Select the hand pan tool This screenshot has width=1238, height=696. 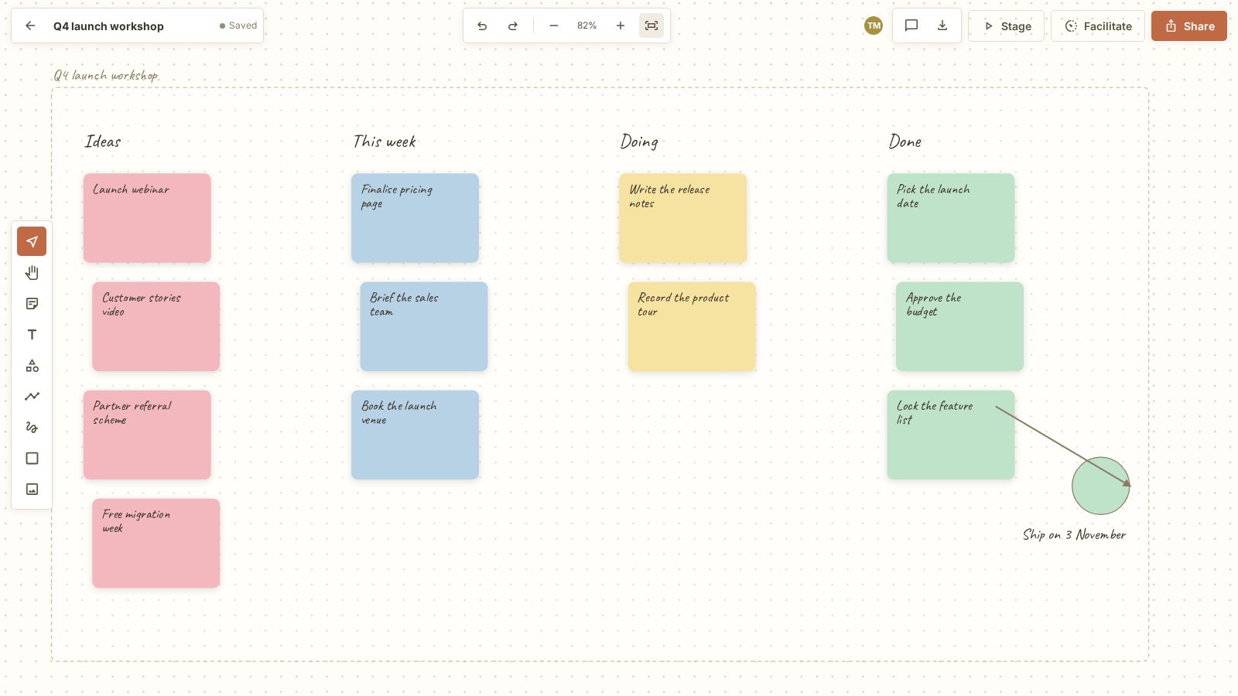32,272
